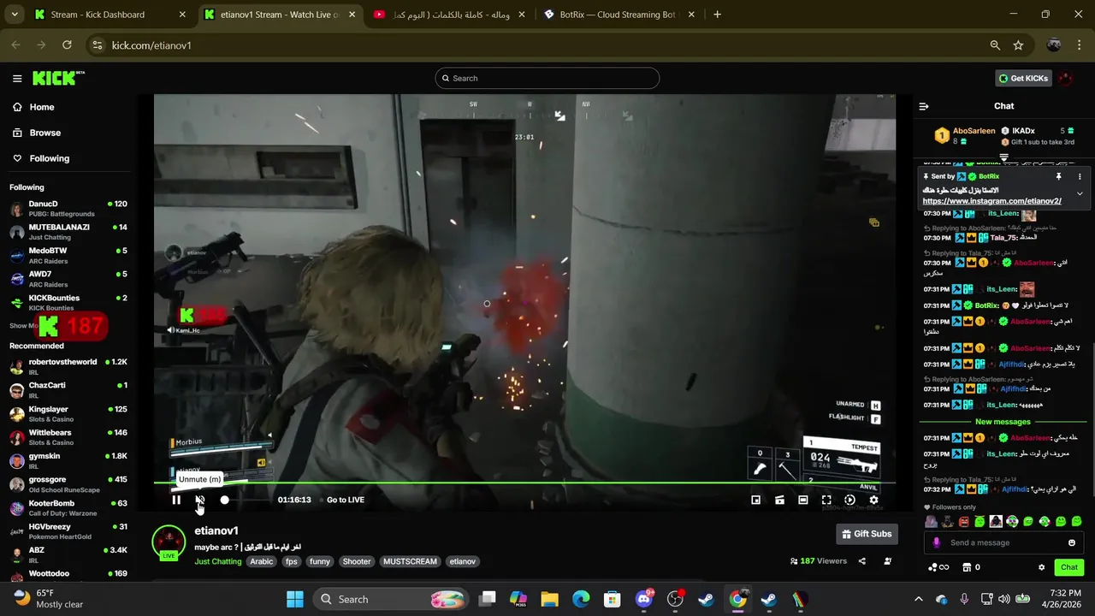
Task: Open the taskbar weather widget 65°F
Action: pyautogui.click(x=50, y=599)
